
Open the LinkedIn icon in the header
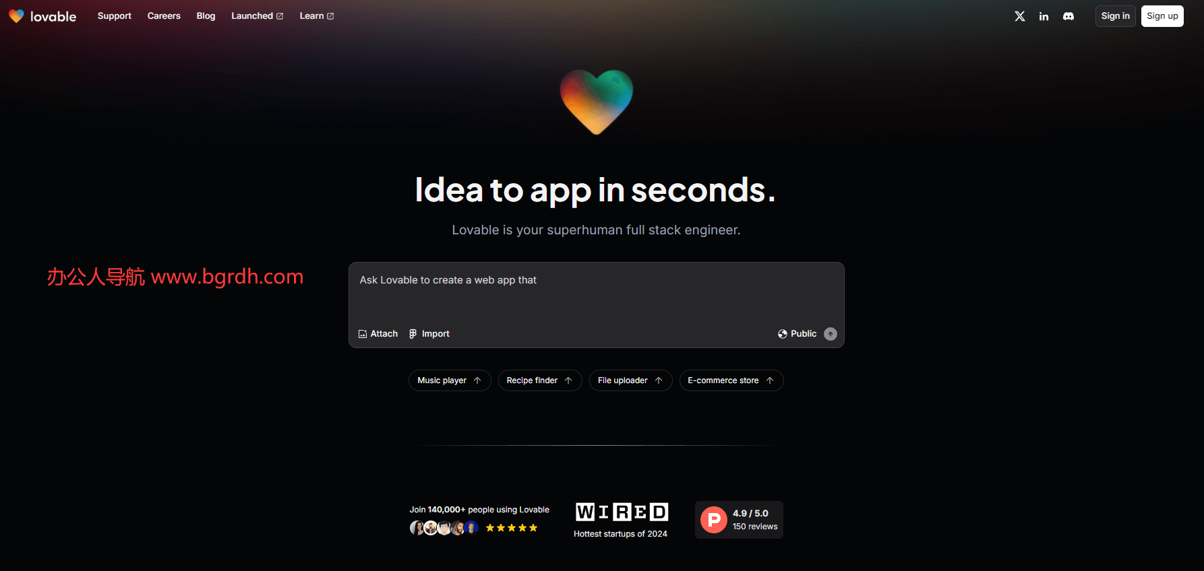1044,16
